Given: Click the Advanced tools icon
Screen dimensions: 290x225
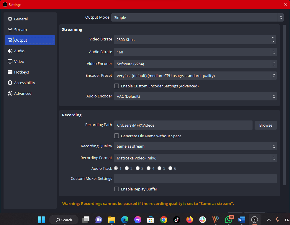Looking at the screenshot, I should click(x=10, y=93).
